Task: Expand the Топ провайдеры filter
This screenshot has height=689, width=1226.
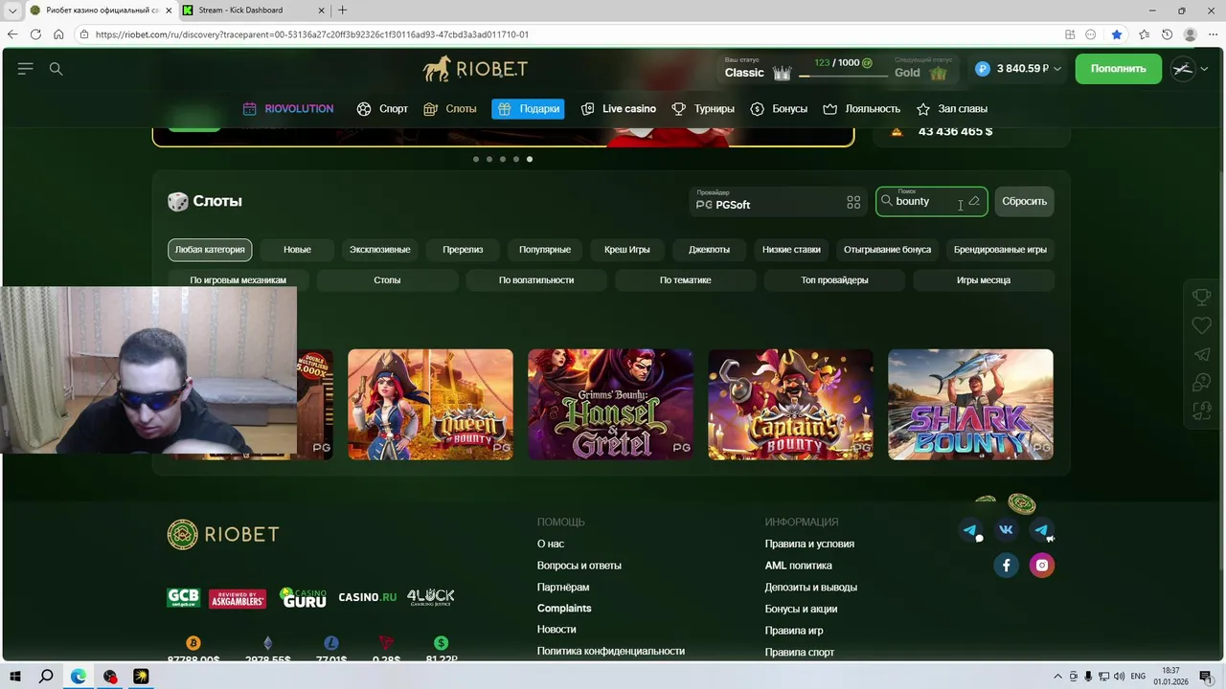Action: (x=834, y=280)
